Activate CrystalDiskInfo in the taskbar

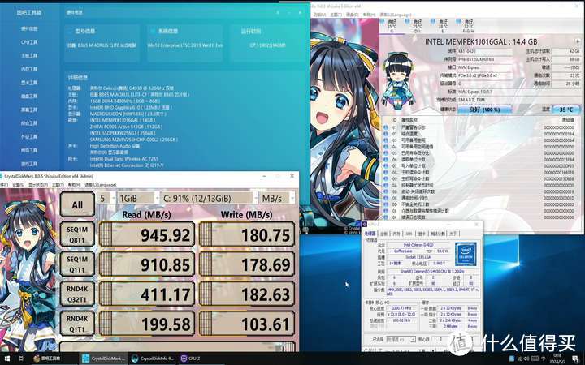pos(156,358)
